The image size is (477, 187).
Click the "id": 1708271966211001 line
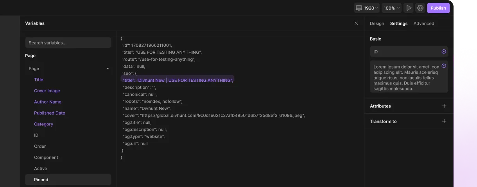pos(147,45)
